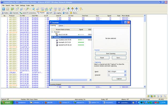Click the grayed Stop Capture toolbar icon
Image resolution: width=168 pixels, height=105 pixels.
[x=7, y=9]
